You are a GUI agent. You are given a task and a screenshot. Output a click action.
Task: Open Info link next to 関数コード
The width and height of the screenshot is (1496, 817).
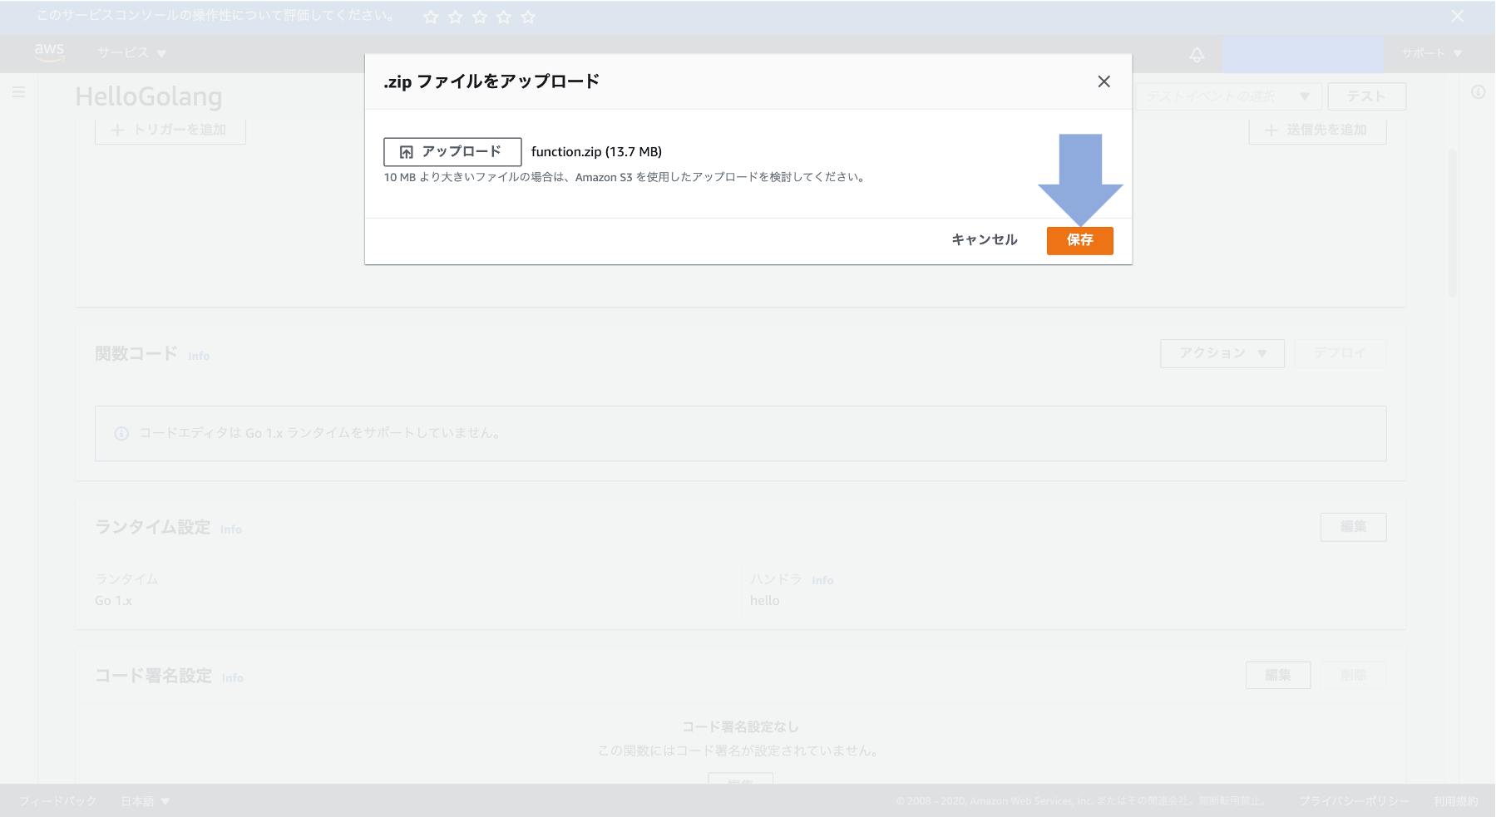(x=199, y=356)
